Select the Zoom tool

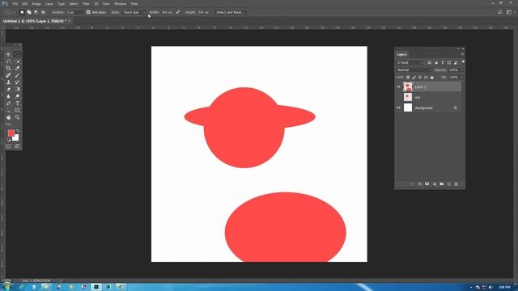pyautogui.click(x=17, y=117)
